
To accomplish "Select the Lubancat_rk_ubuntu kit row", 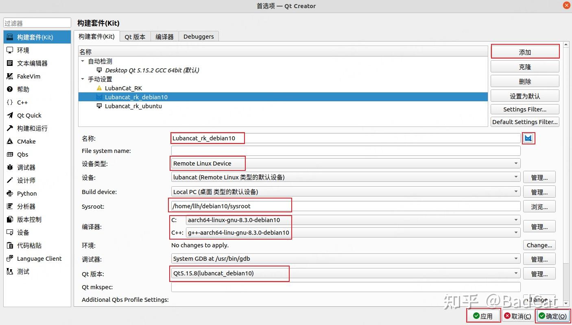I will (x=283, y=106).
